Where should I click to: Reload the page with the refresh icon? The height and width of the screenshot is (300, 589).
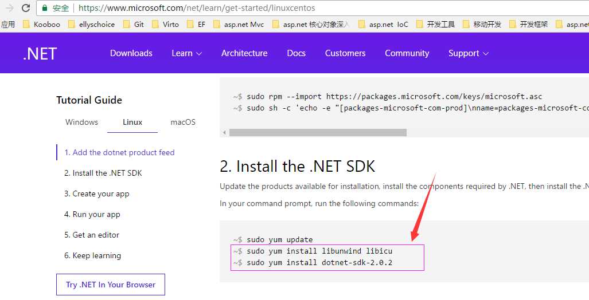click(x=26, y=8)
